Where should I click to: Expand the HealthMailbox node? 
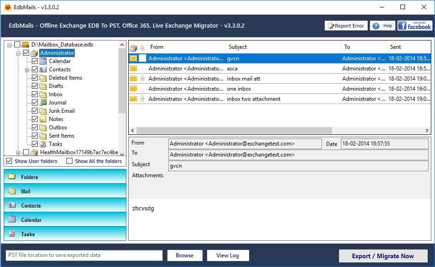[18, 153]
